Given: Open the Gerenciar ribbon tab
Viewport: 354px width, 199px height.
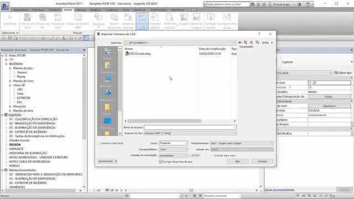Looking at the screenshot, I should point(139,10).
